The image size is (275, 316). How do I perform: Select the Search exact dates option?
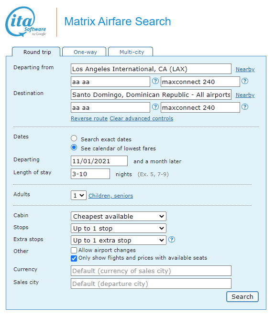pyautogui.click(x=74, y=138)
